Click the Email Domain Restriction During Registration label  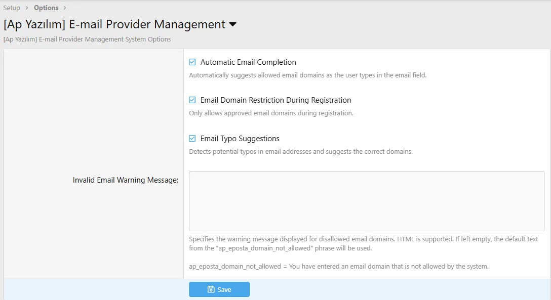[x=275, y=100]
